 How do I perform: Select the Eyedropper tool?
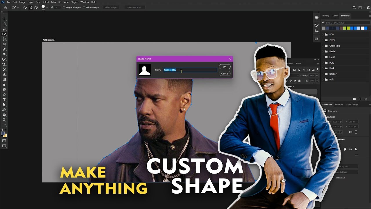pos(4,49)
